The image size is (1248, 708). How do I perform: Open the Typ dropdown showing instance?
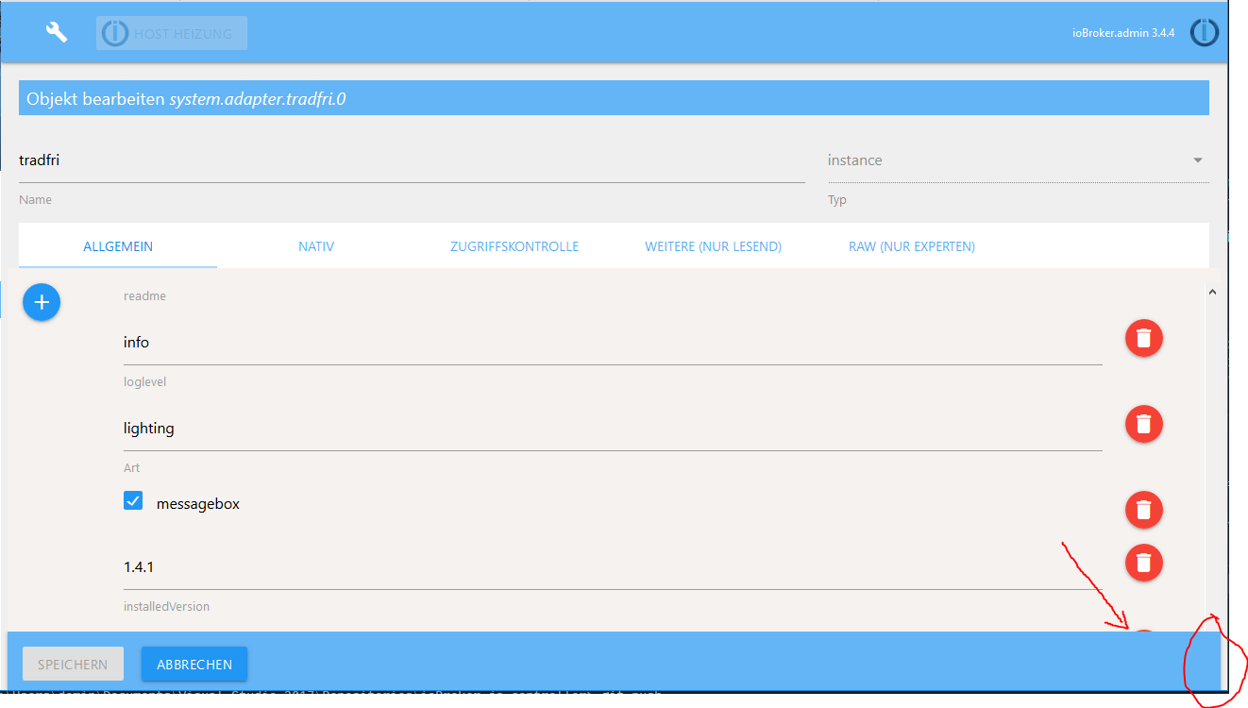click(x=1196, y=160)
